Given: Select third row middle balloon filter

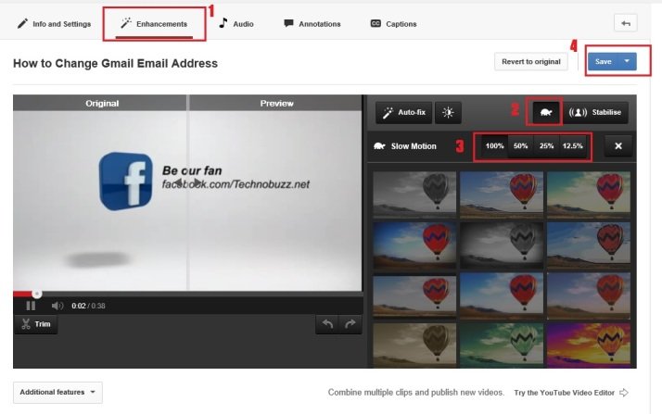Looking at the screenshot, I should tap(502, 295).
